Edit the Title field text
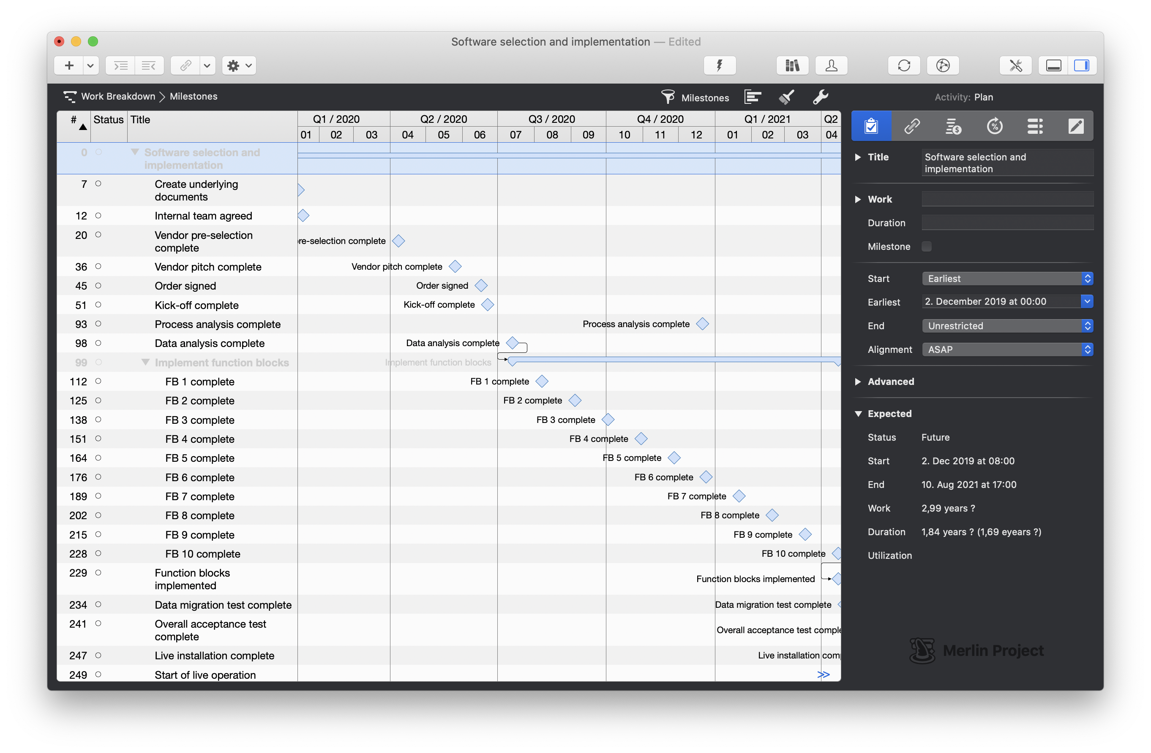Image resolution: width=1151 pixels, height=753 pixels. coord(1007,163)
